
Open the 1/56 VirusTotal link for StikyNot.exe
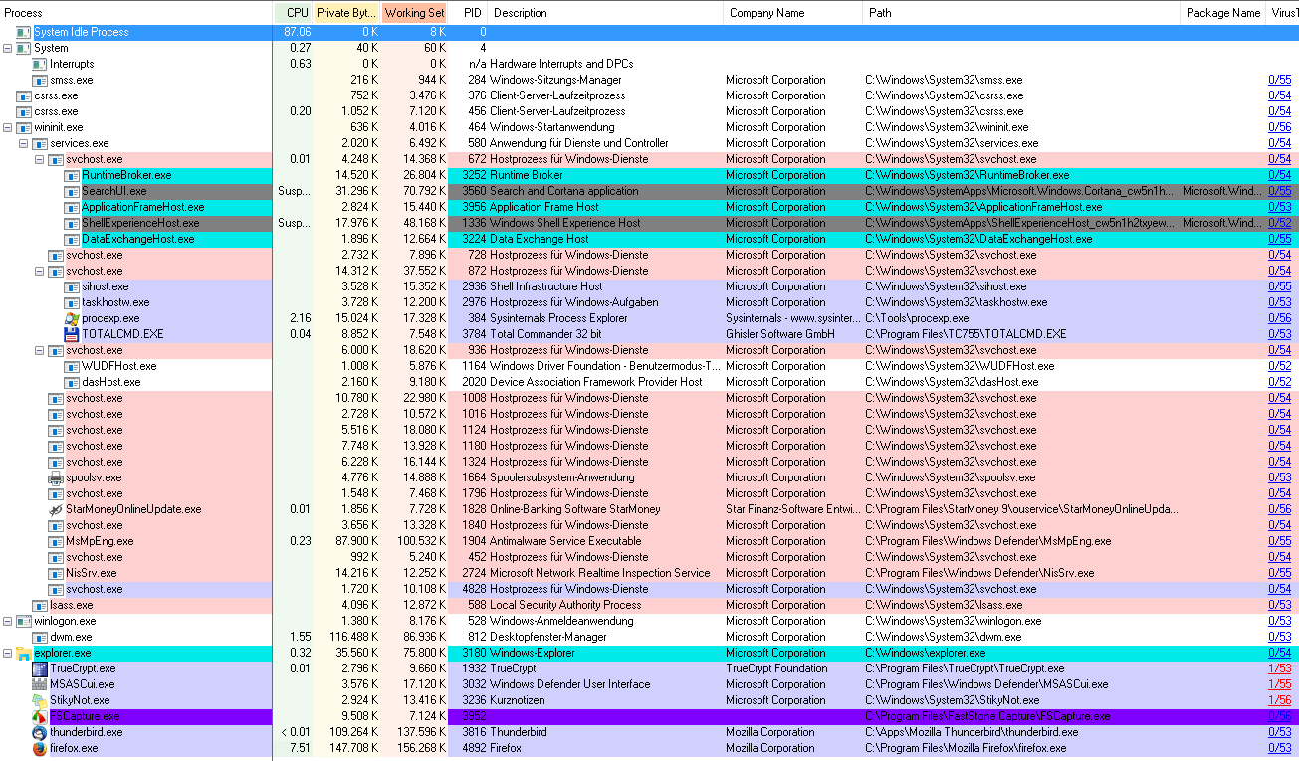[x=1279, y=700]
